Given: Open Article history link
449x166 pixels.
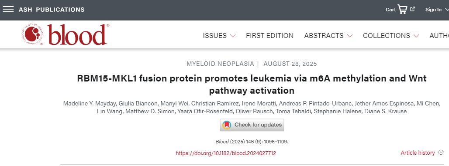Looking at the screenshot, I should coord(418,153).
